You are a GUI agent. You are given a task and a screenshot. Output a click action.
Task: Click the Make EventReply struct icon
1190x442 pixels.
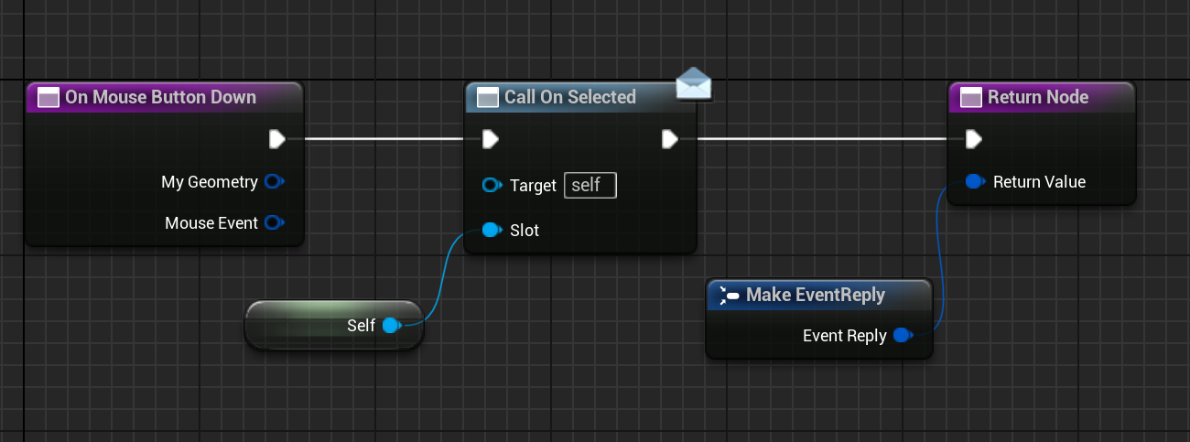pyautogui.click(x=730, y=295)
